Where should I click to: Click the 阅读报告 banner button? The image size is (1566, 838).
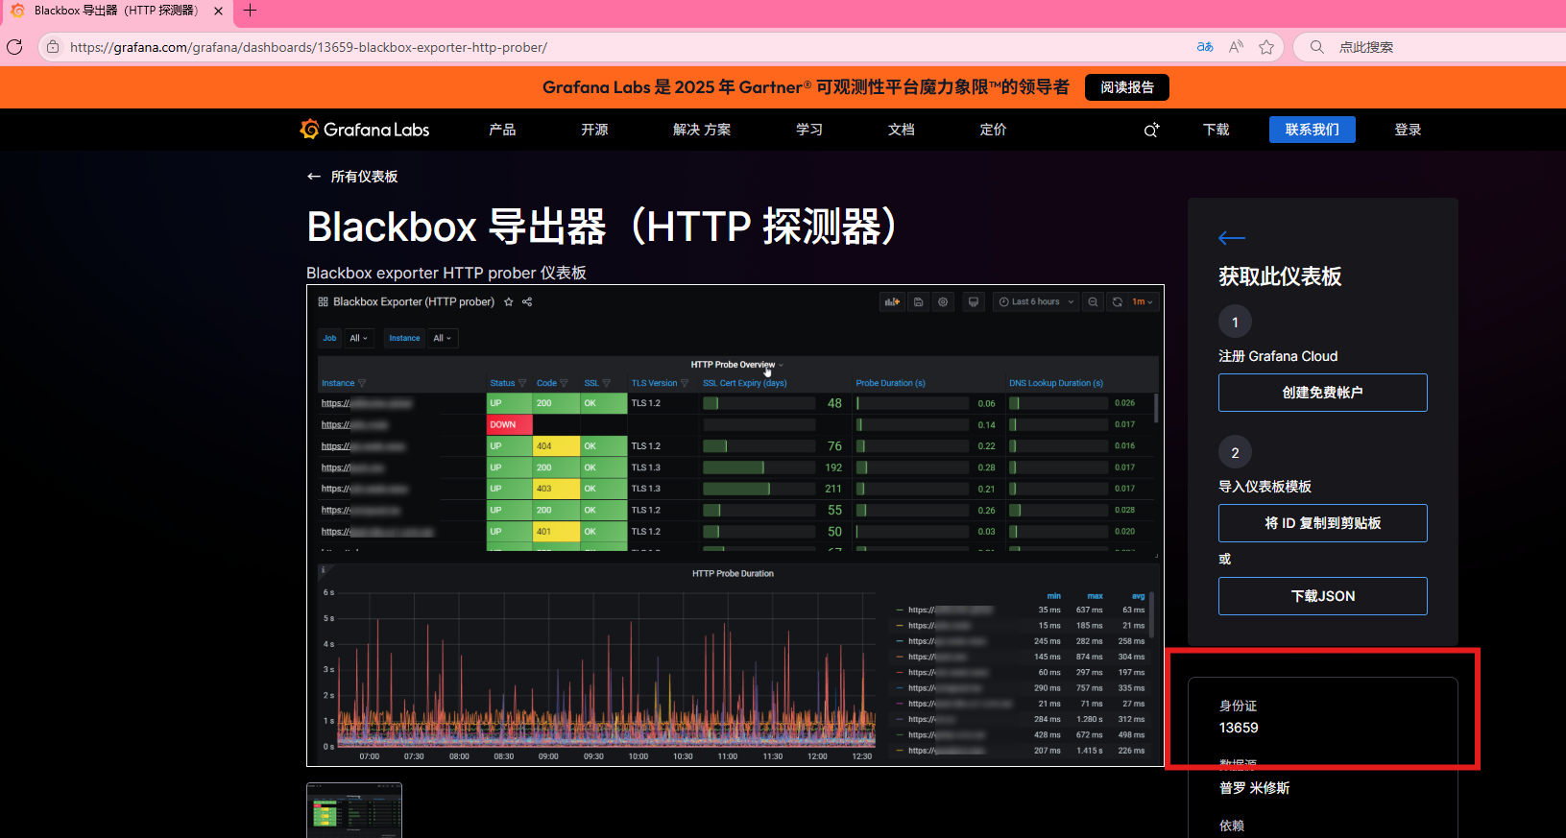tap(1127, 87)
